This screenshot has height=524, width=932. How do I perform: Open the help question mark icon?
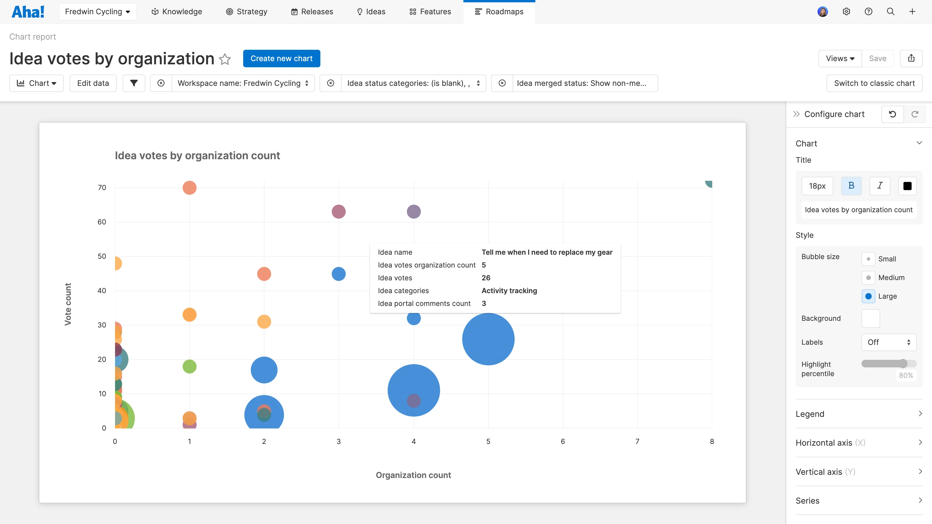[868, 12]
